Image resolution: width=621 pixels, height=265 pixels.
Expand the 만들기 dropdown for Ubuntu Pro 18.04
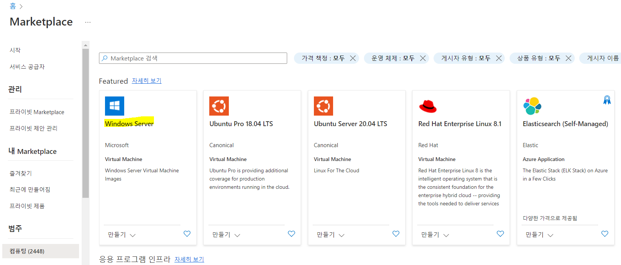(237, 235)
